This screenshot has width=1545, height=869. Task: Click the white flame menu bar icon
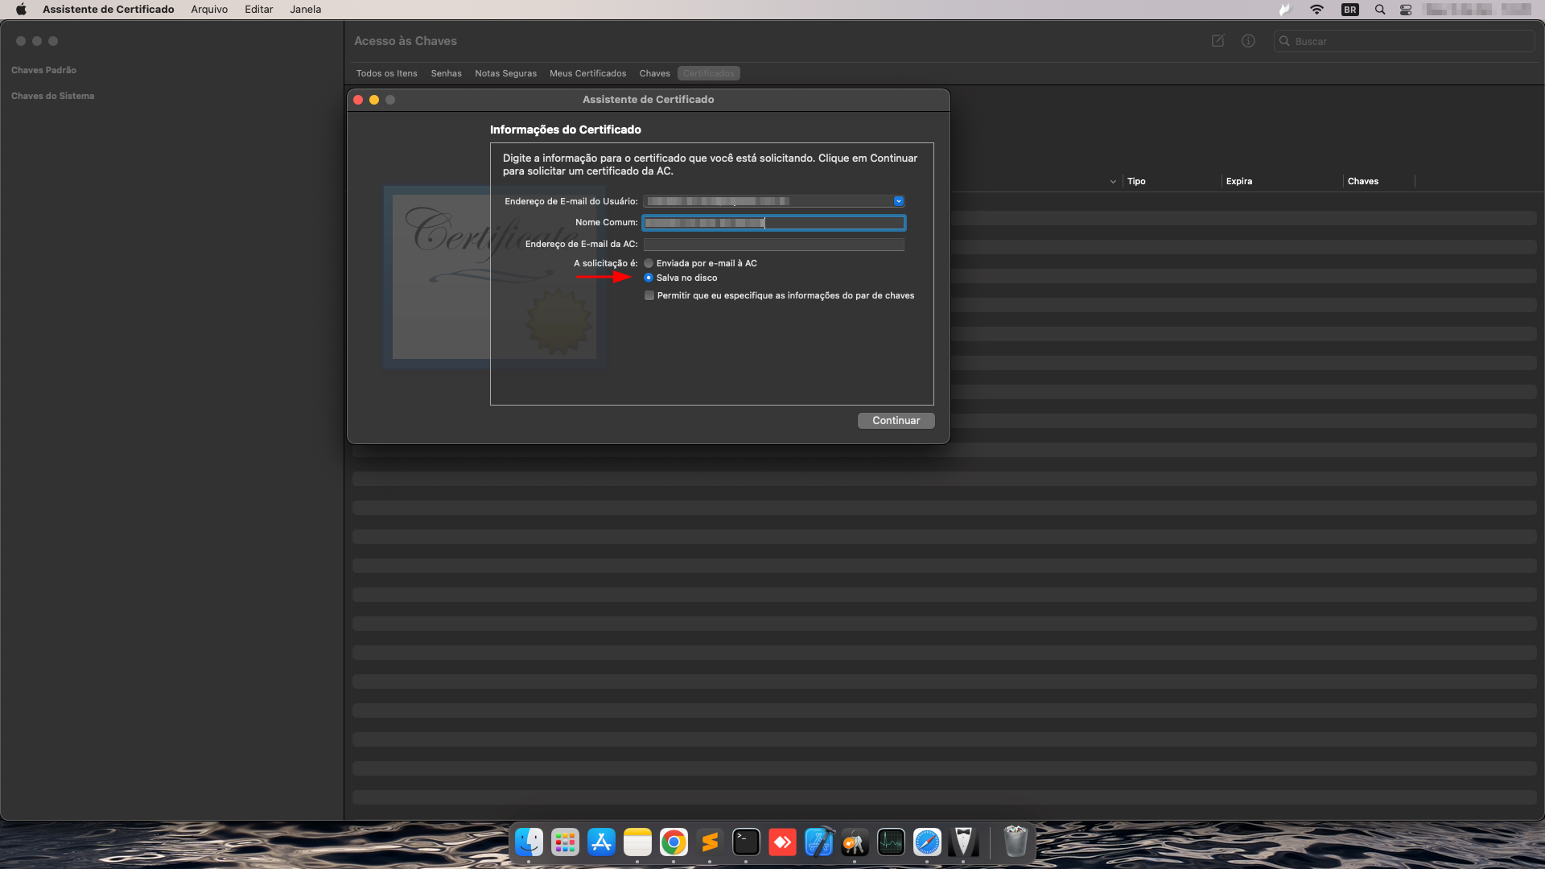1284,10
